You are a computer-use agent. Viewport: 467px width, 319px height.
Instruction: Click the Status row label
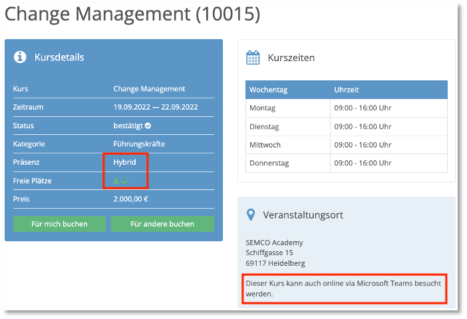coord(23,126)
